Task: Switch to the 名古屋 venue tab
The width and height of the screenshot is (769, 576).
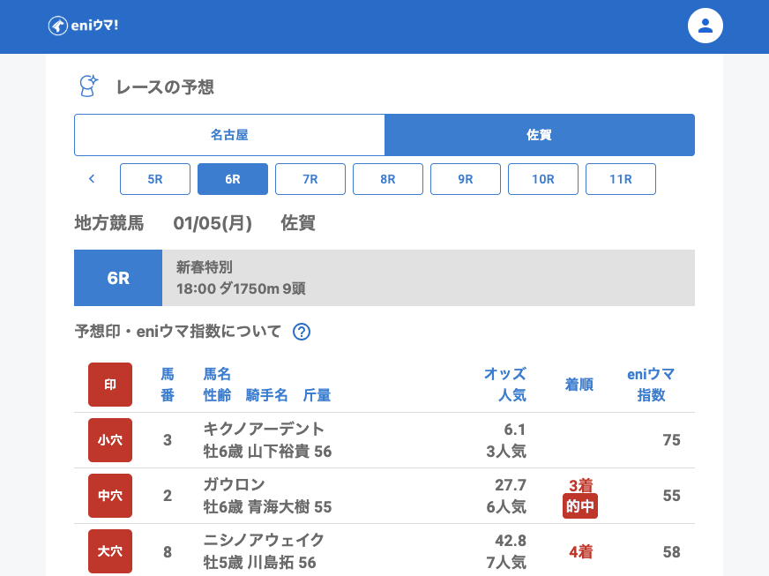Action: 229,135
